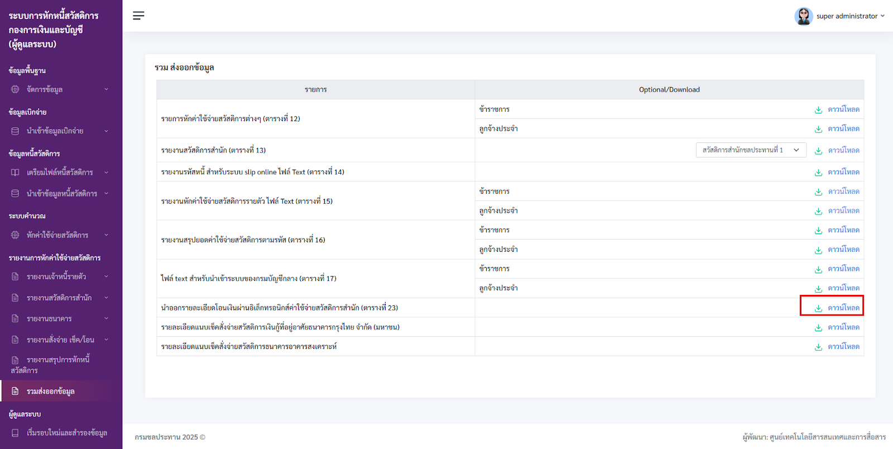Click download icon for ตารางที่ 14 row
Image resolution: width=893 pixels, height=449 pixels.
818,173
